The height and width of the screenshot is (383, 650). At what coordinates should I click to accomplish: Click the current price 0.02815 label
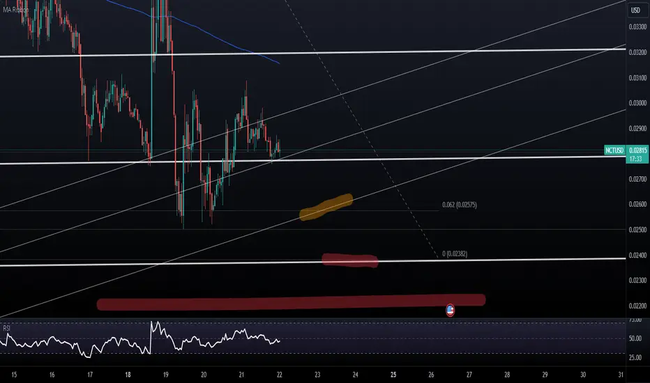click(x=637, y=150)
